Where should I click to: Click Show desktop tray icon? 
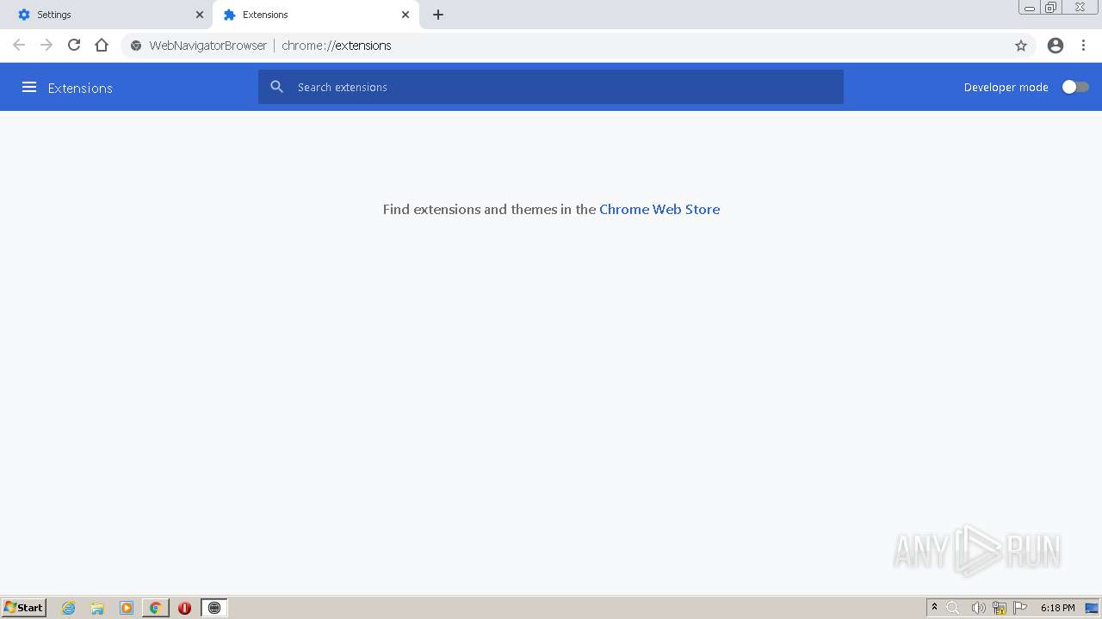pyautogui.click(x=1092, y=608)
